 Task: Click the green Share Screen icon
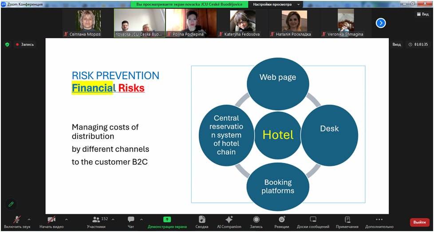pyautogui.click(x=167, y=220)
